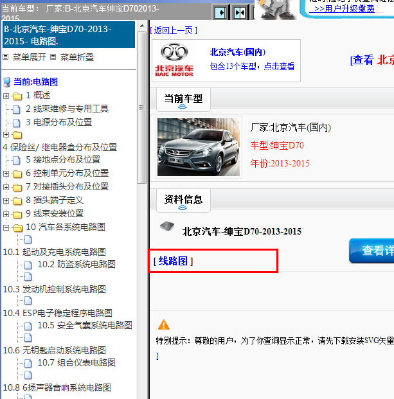Click document icon beside 10.7 组合仪表电路图
Viewport: 394px width, 399px height.
(28, 363)
